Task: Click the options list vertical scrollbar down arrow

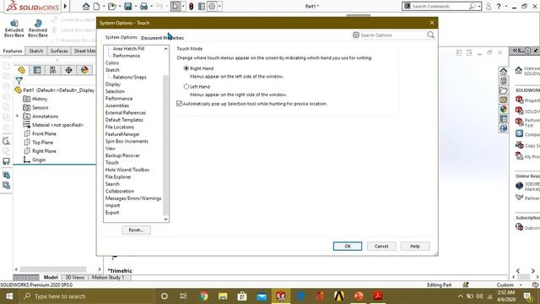Action: (x=165, y=220)
